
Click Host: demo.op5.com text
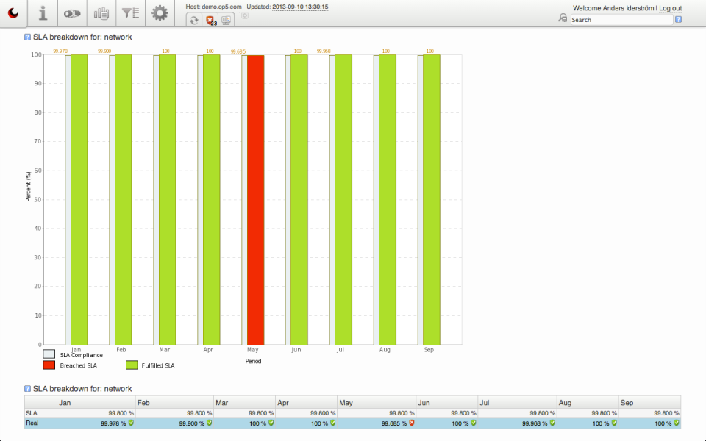tap(213, 7)
